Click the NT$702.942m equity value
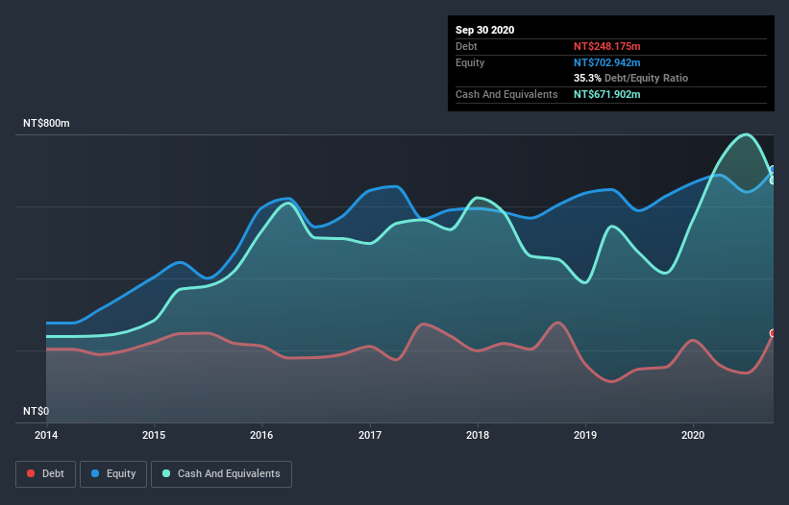Image resolution: width=789 pixels, height=505 pixels. [606, 62]
